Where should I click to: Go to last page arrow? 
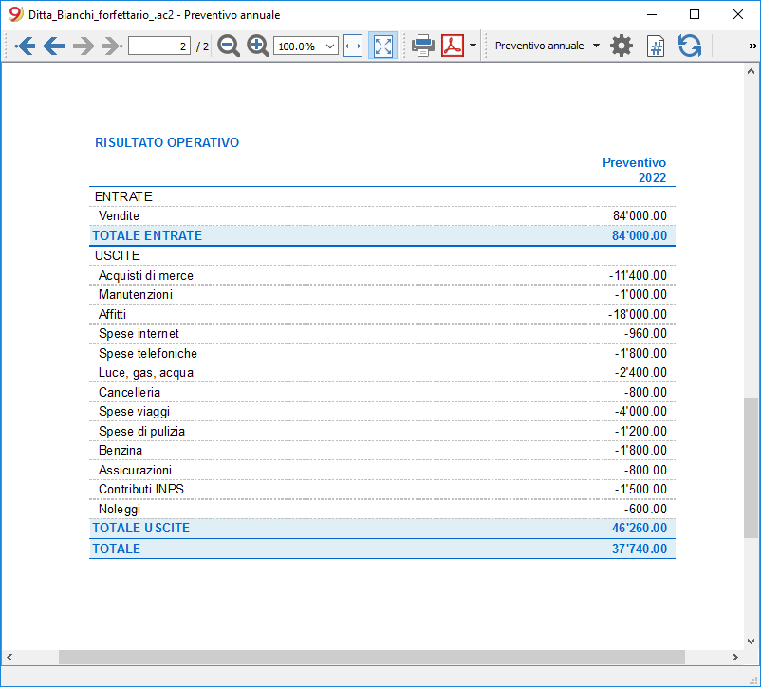pyautogui.click(x=112, y=46)
